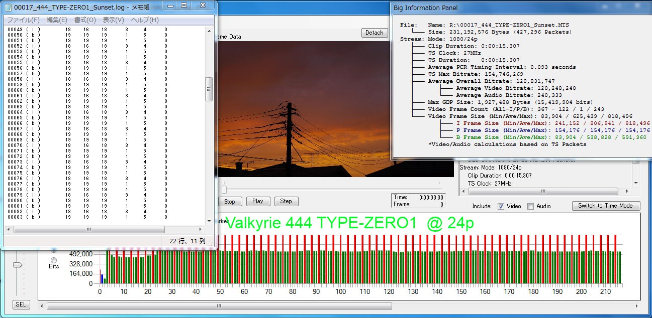Click the bitrate chart horizontal scrollbar thumb

tap(219, 305)
